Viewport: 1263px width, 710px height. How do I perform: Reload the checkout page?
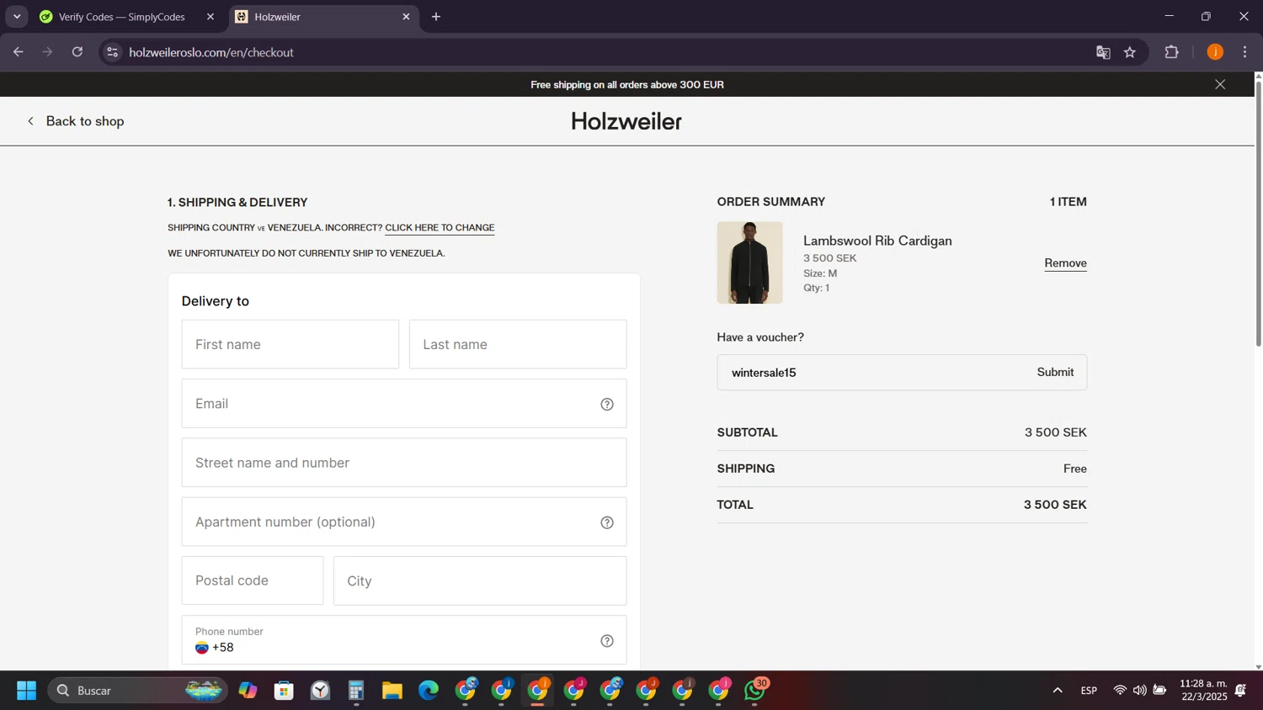pyautogui.click(x=77, y=52)
